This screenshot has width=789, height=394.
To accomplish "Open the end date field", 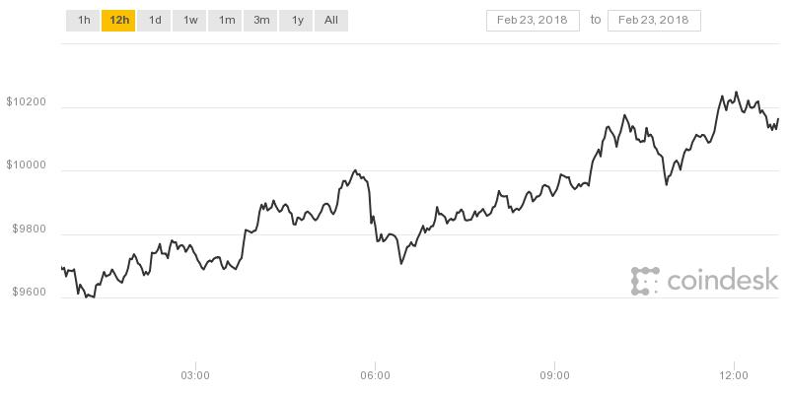I will 654,21.
